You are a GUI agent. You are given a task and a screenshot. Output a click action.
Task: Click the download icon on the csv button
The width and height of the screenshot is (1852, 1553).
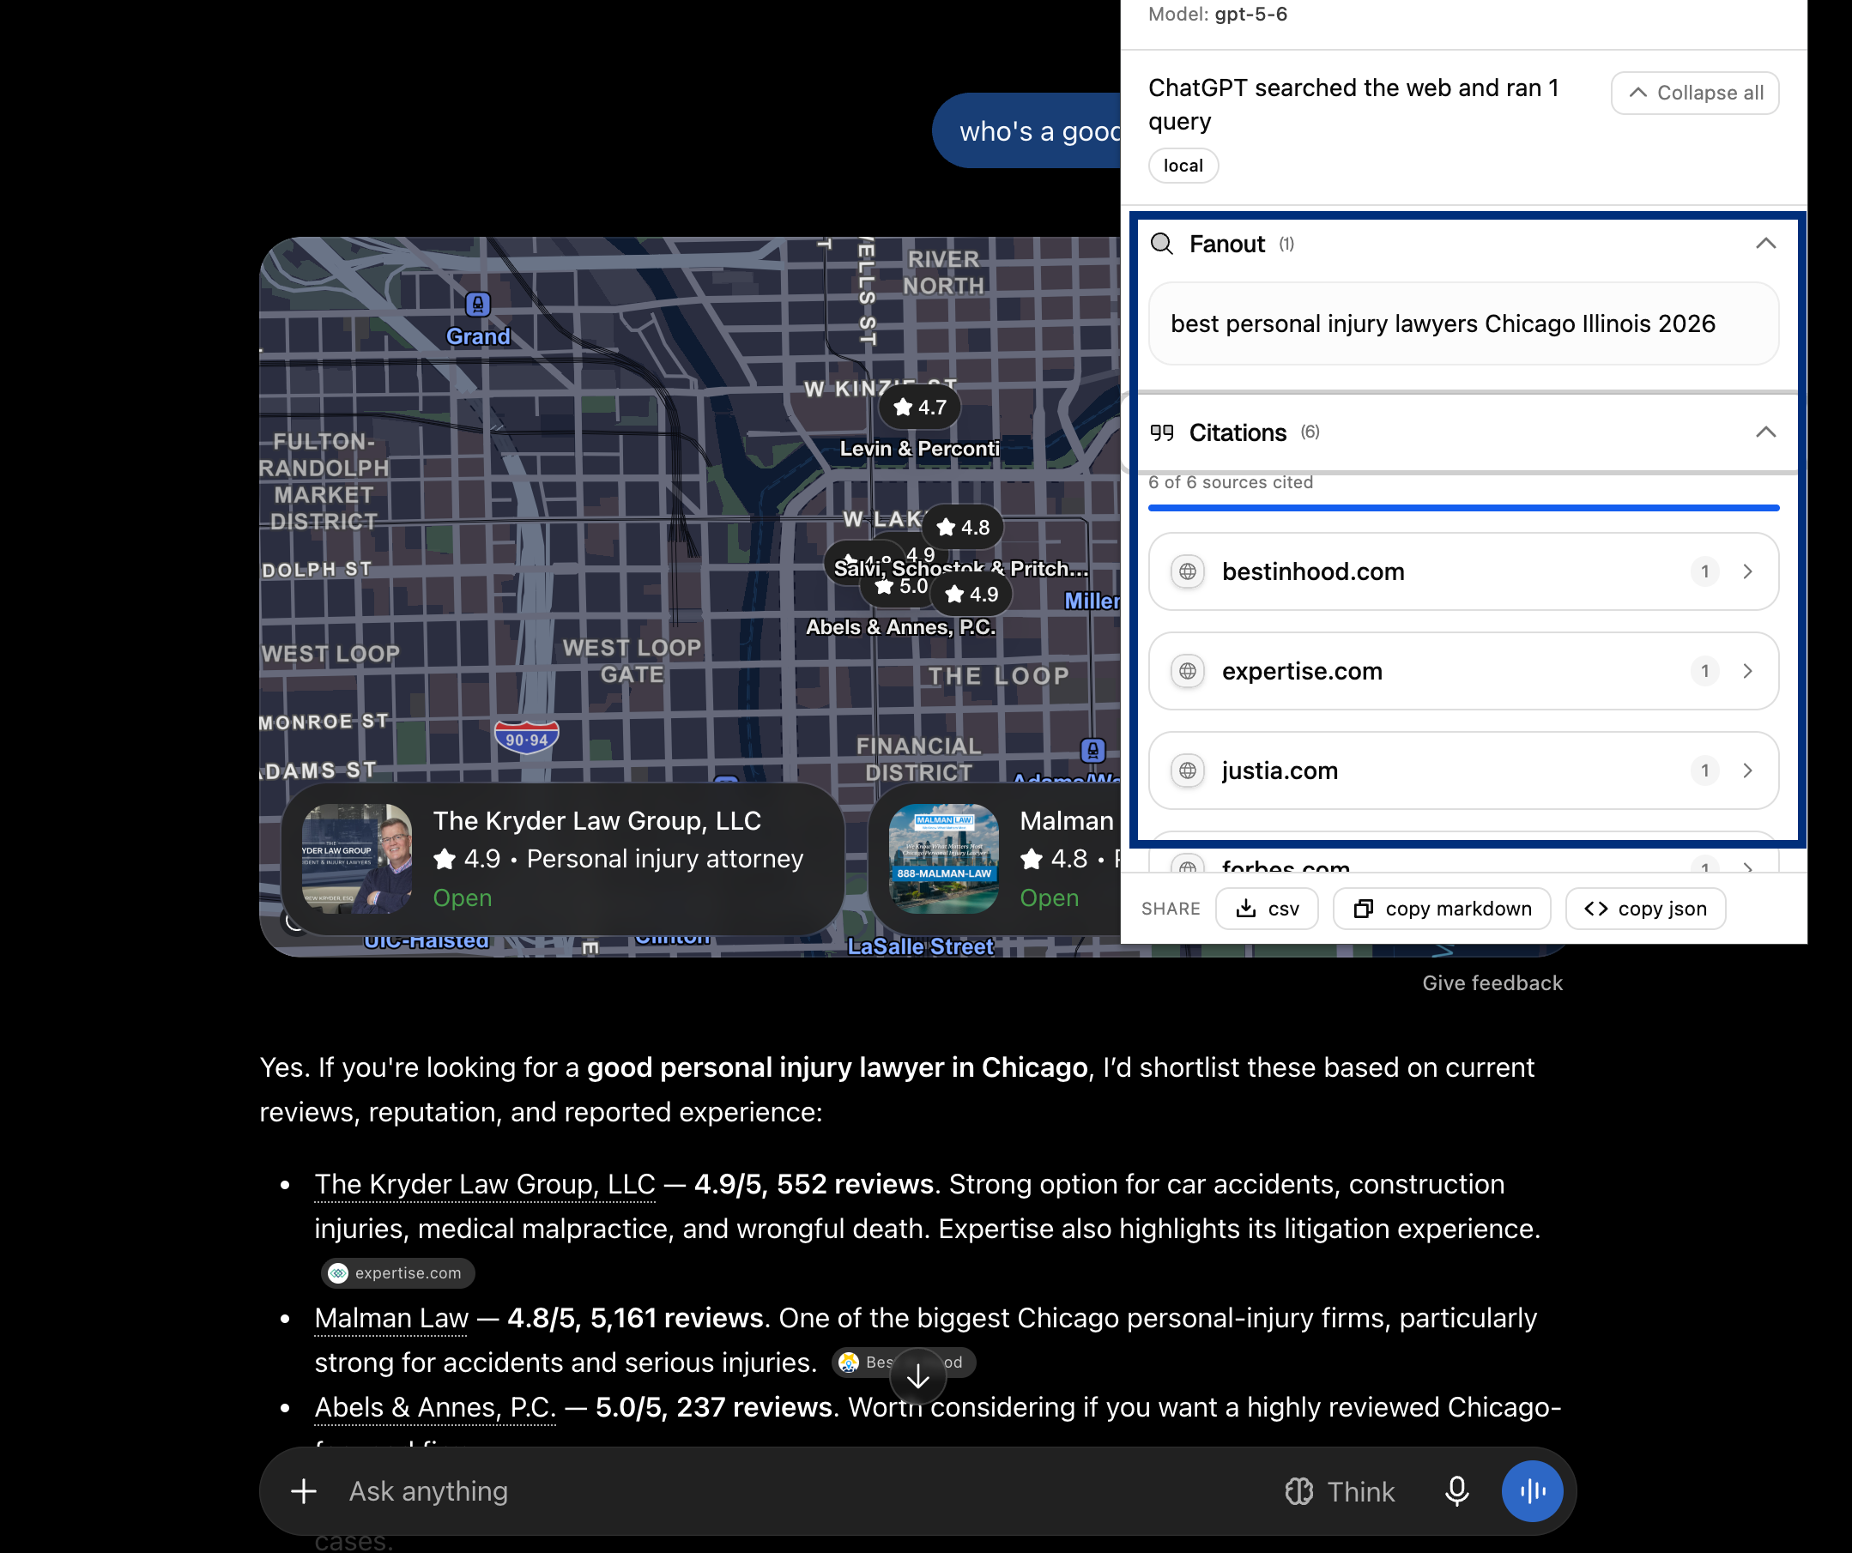(1246, 909)
